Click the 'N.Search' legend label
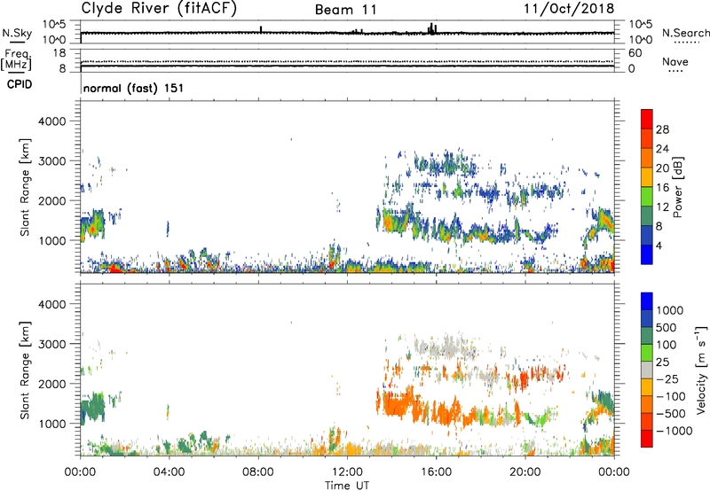710x491 pixels. coord(685,33)
